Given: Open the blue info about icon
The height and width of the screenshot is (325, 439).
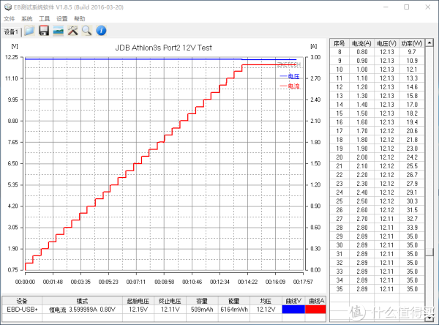Looking at the screenshot, I should click(x=101, y=31).
